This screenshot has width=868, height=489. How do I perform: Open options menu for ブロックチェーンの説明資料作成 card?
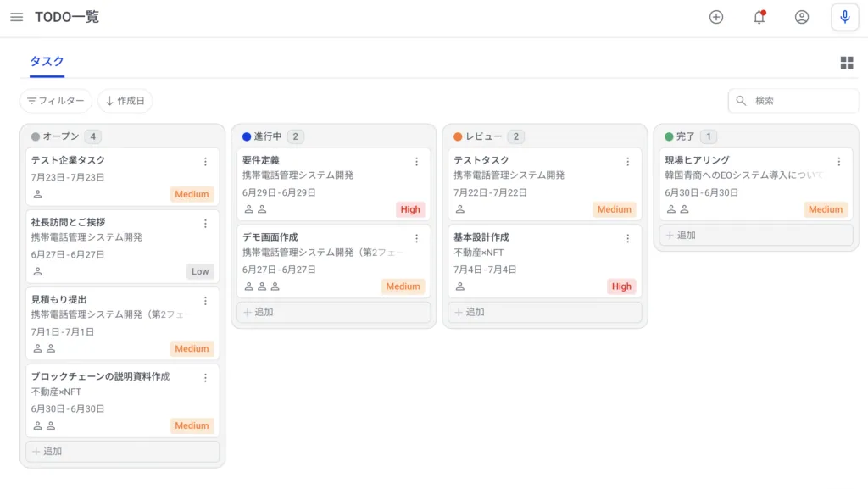[x=205, y=378]
